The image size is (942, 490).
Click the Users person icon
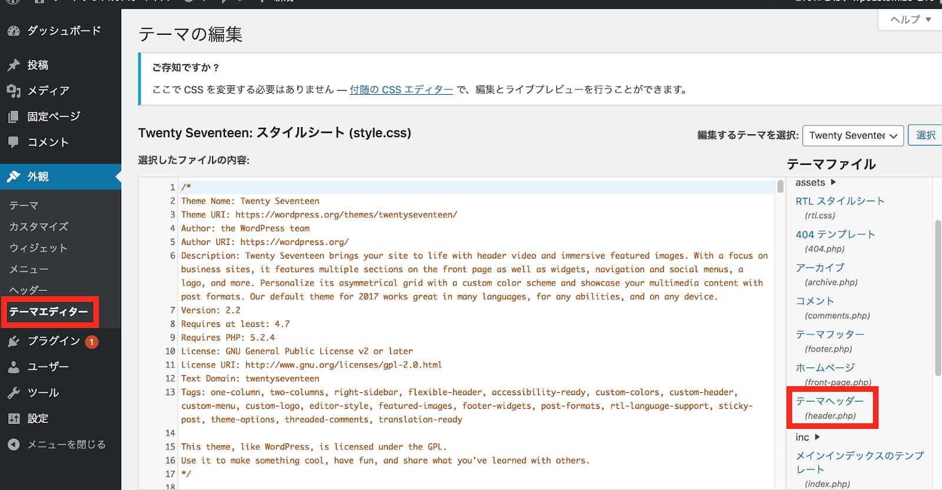pos(14,366)
